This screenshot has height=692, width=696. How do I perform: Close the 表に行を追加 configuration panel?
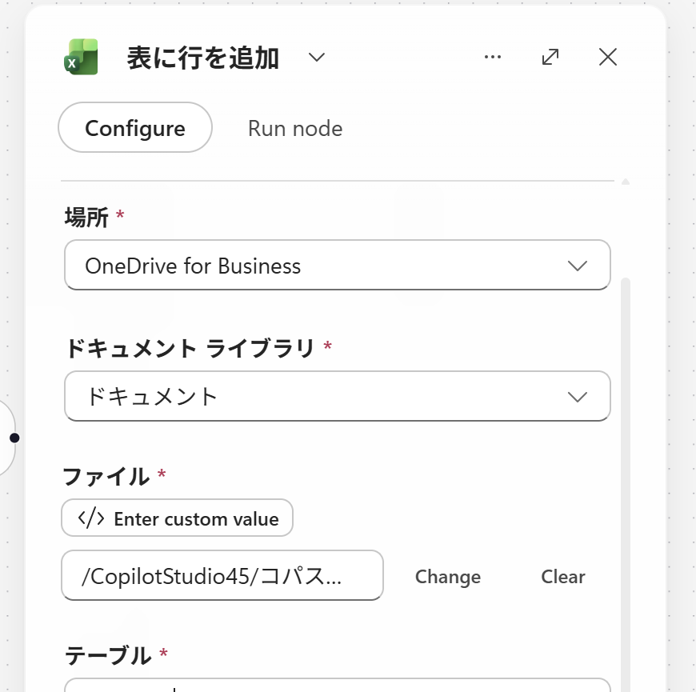[608, 57]
